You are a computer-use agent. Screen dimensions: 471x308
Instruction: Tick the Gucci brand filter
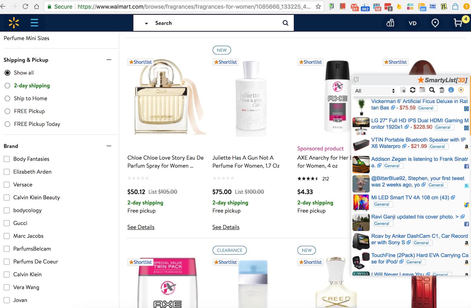[x=7, y=223]
